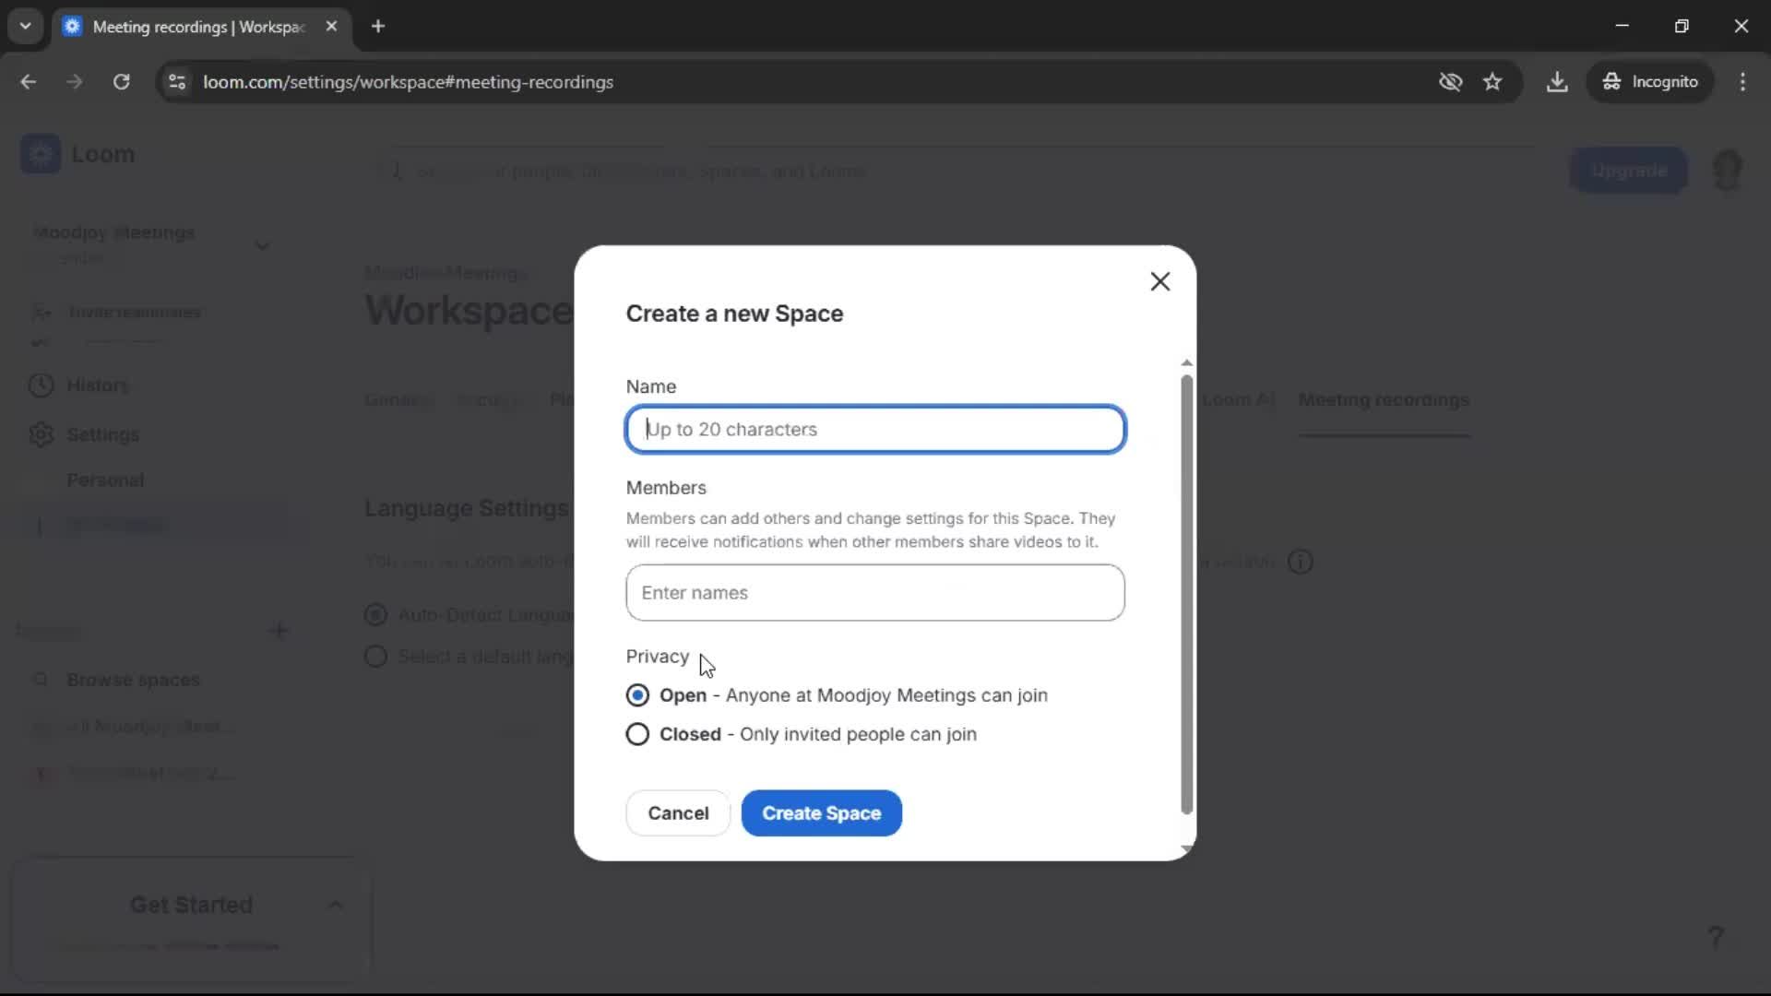Expand the Moodjoy Meetings workspace switcher

coord(262,244)
